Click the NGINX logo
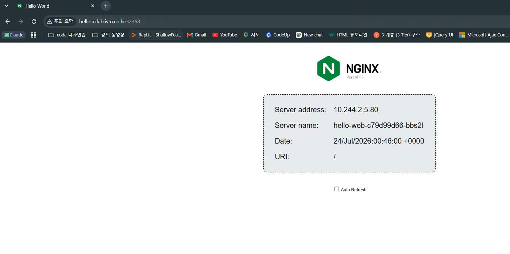Screen dimensions: 510x254 349,69
